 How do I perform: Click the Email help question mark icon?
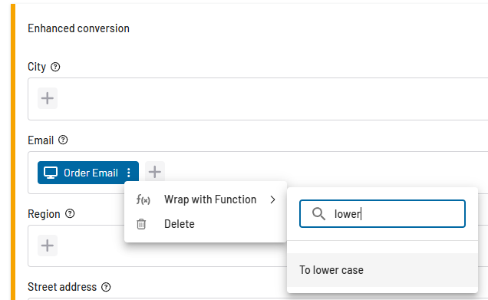63,140
